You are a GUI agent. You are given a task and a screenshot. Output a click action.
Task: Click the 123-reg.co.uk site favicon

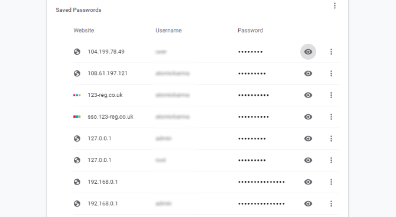(x=77, y=95)
